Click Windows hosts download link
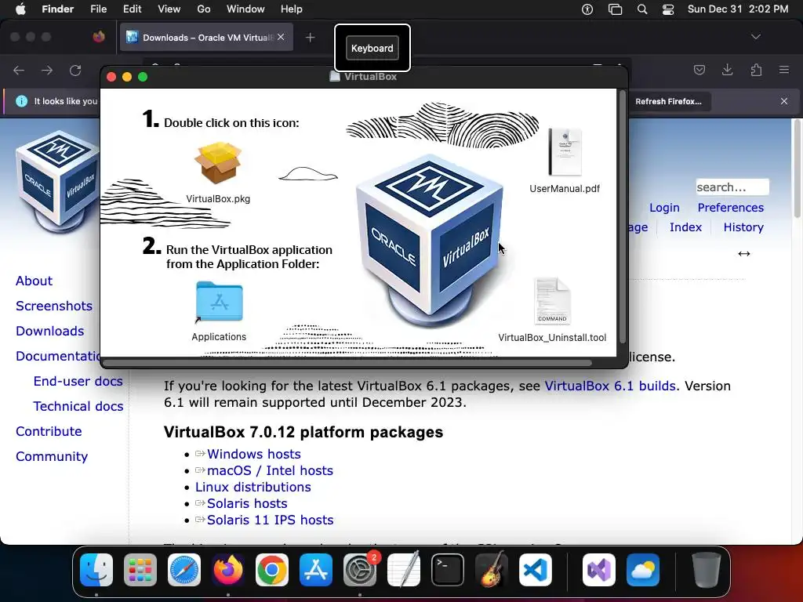 click(253, 454)
